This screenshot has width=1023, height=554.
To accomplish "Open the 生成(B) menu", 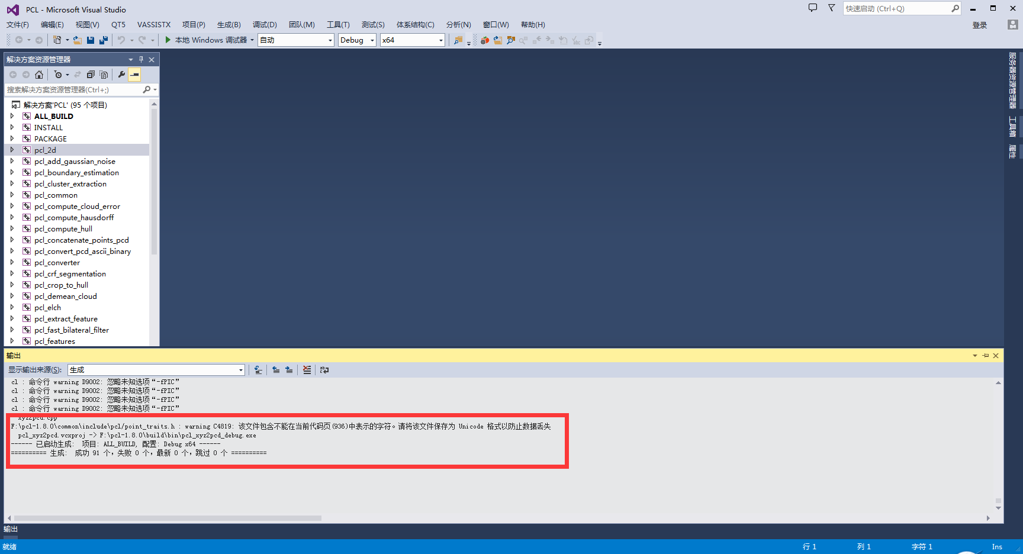I will coord(229,25).
